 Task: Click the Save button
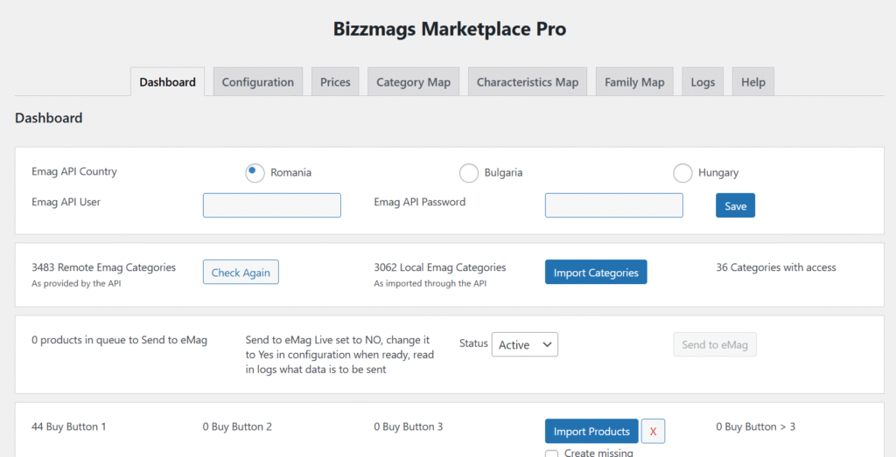(x=735, y=205)
